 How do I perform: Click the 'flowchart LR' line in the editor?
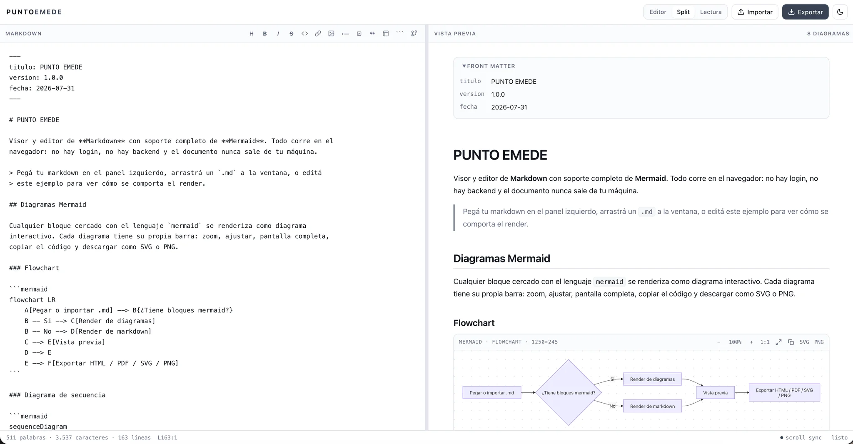(32, 300)
